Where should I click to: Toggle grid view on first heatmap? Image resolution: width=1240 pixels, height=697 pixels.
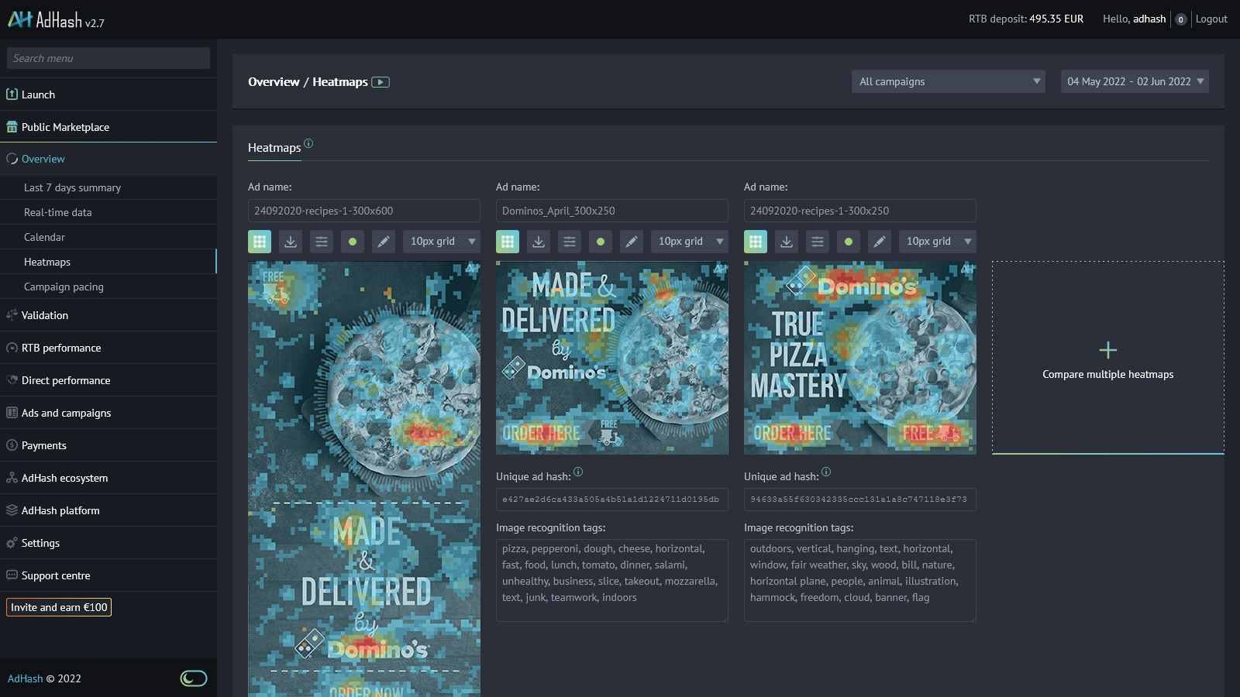(260, 242)
